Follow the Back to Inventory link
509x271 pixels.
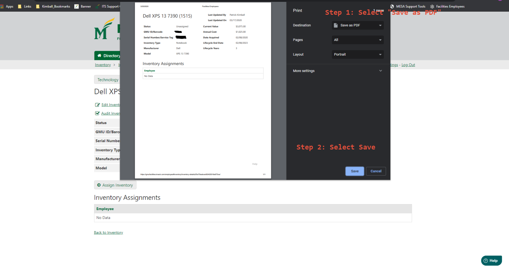108,233
